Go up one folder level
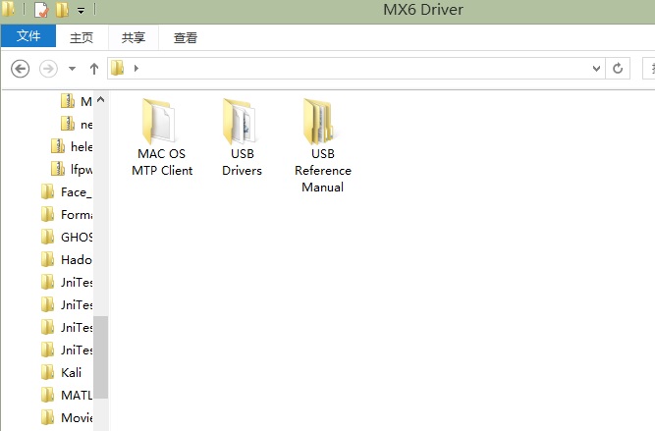The width and height of the screenshot is (655, 431). [94, 69]
